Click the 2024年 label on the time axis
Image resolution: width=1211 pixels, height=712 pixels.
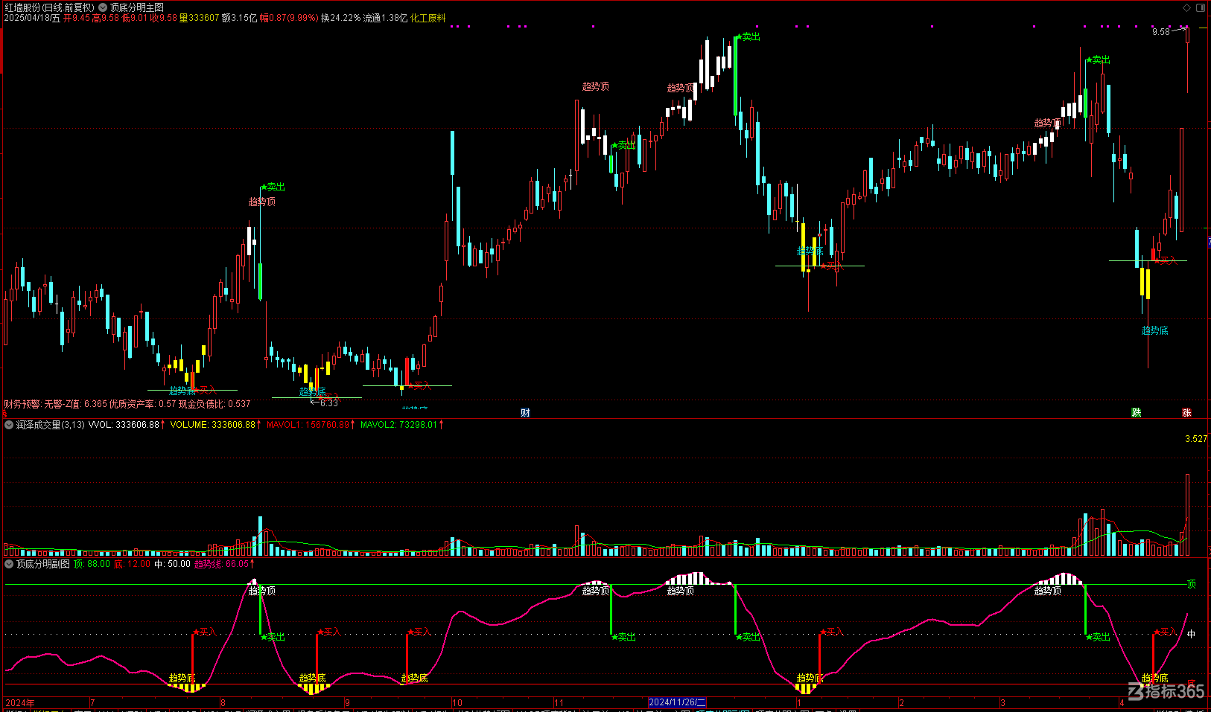[20, 702]
